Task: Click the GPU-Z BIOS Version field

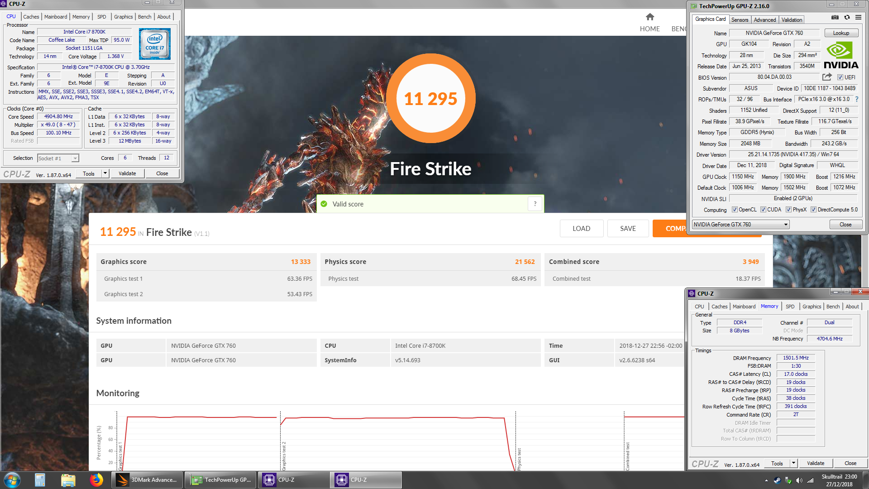Action: [774, 77]
